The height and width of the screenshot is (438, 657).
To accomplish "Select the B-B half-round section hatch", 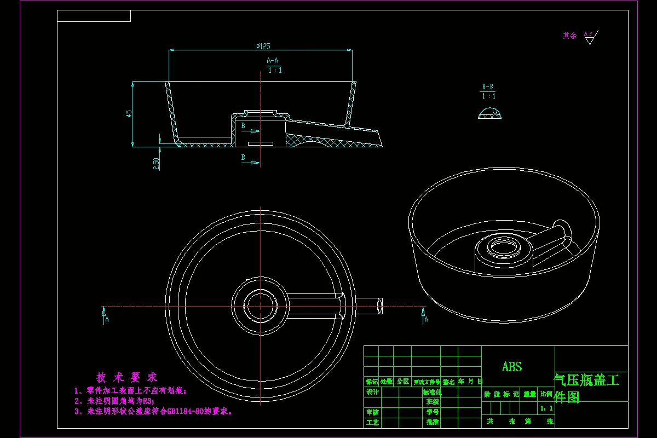I will 490,114.
